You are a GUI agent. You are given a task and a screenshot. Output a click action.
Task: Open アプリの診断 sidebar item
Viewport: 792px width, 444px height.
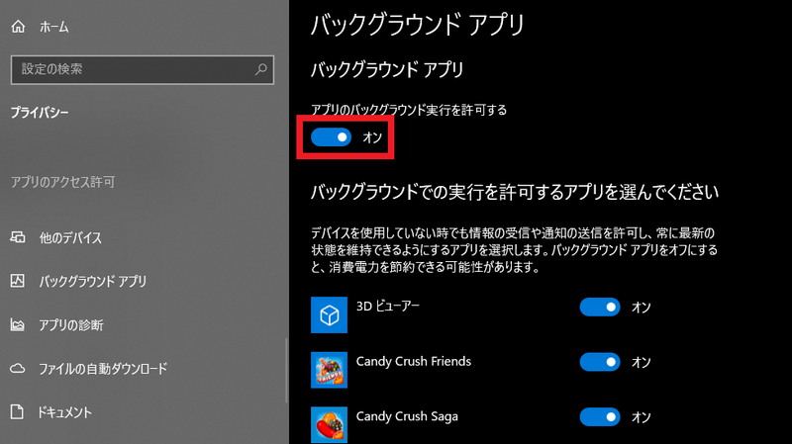tap(71, 325)
